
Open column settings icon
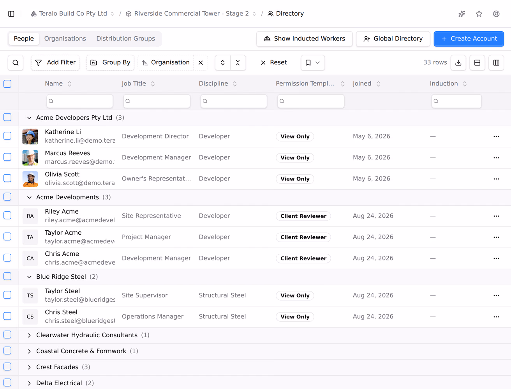coord(496,63)
